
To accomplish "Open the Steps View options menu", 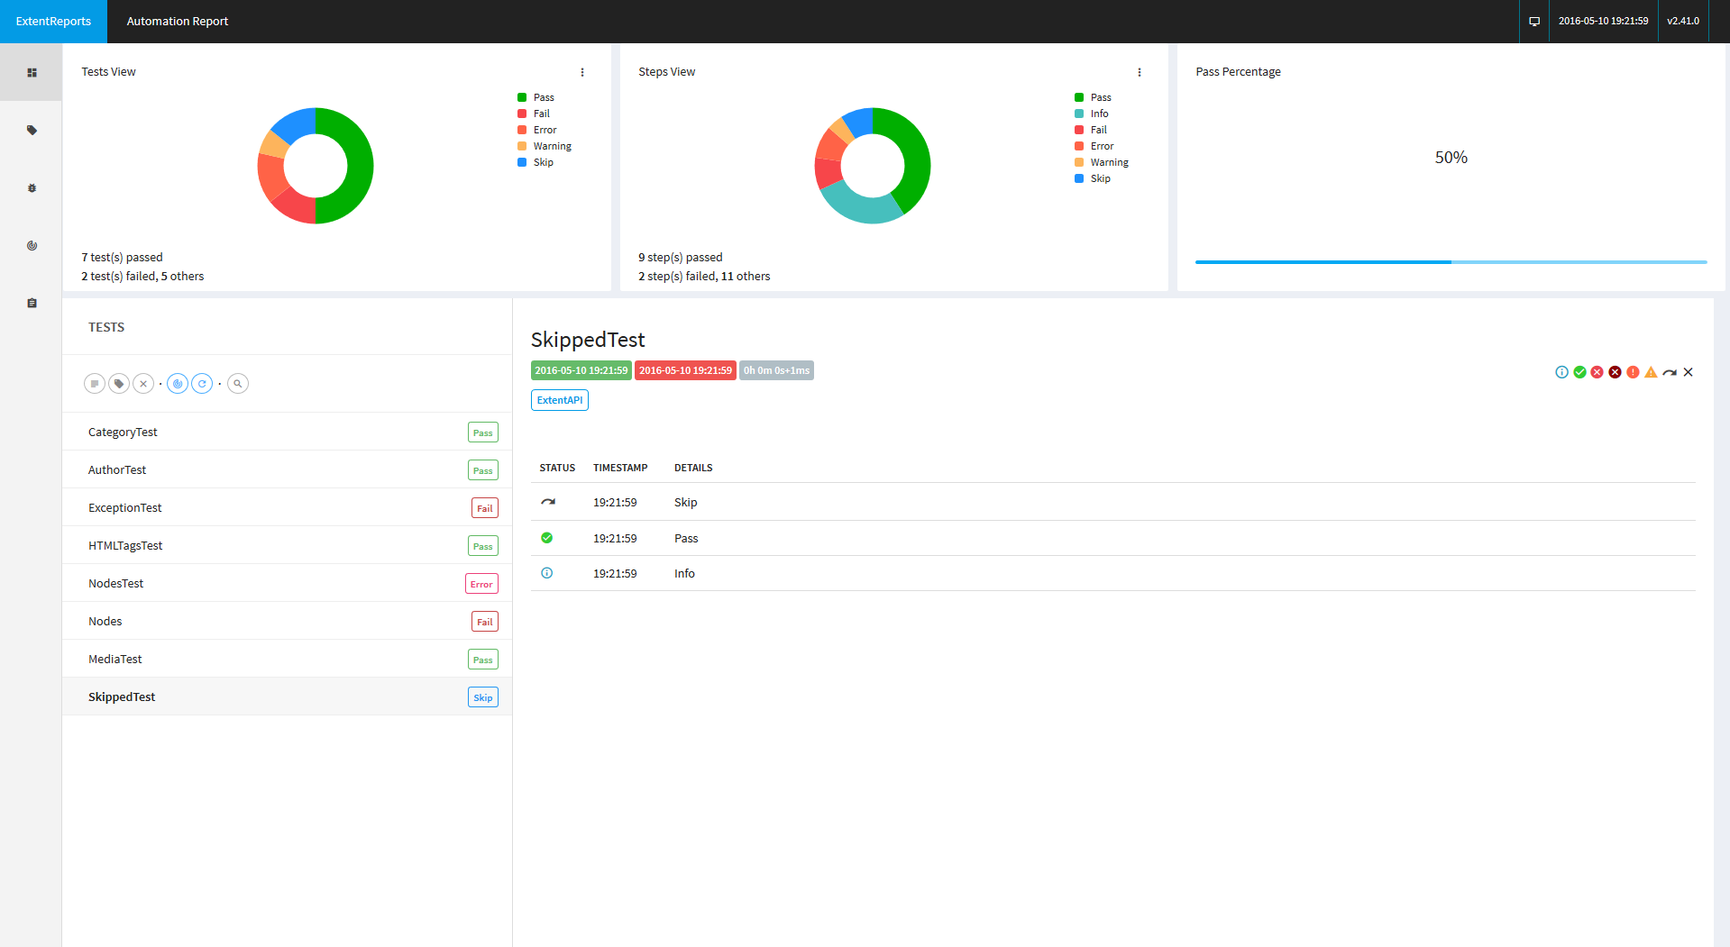I will pyautogui.click(x=1140, y=72).
